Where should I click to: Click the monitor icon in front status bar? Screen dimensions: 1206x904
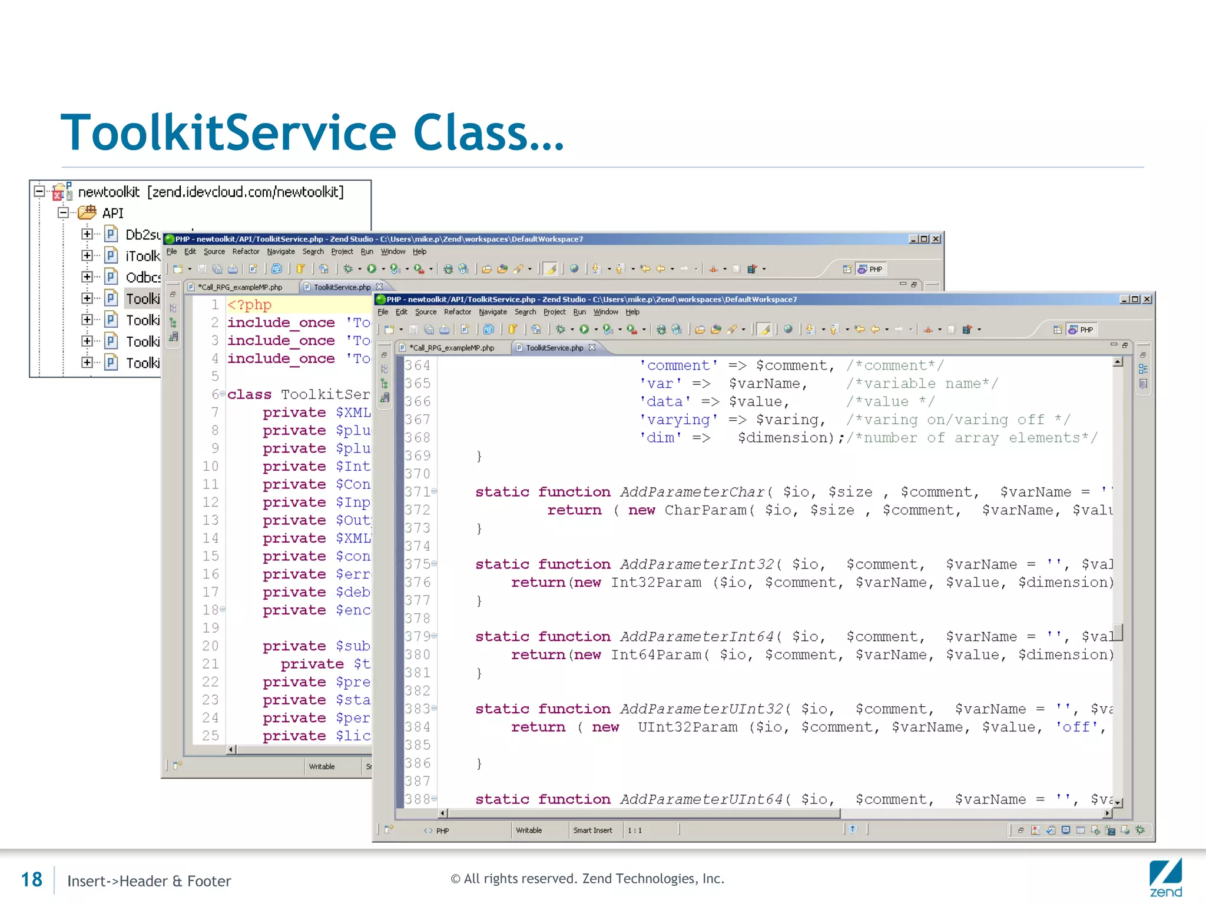1065,830
